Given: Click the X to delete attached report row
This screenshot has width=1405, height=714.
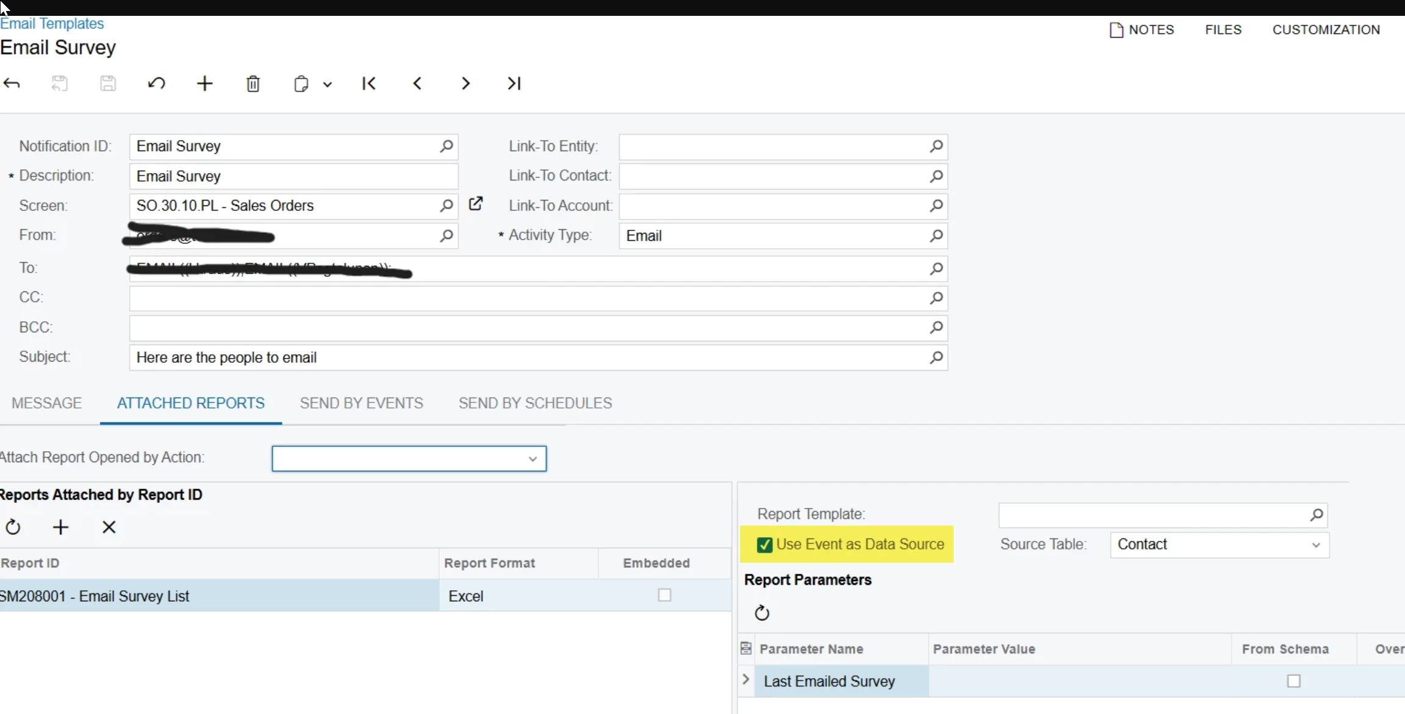Looking at the screenshot, I should [109, 527].
